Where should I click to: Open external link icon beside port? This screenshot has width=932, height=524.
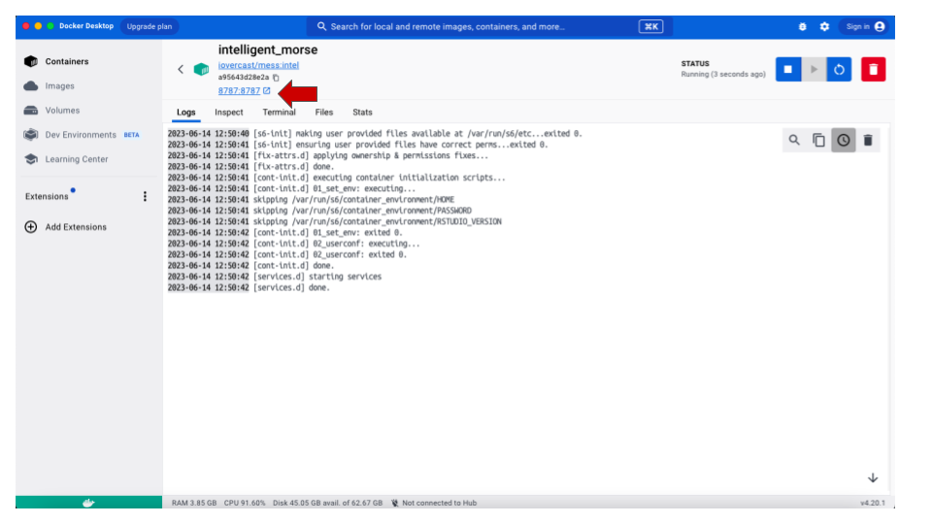coord(266,91)
